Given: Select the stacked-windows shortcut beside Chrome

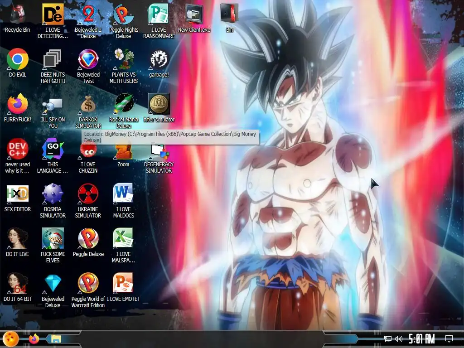Looking at the screenshot, I should (53, 66).
